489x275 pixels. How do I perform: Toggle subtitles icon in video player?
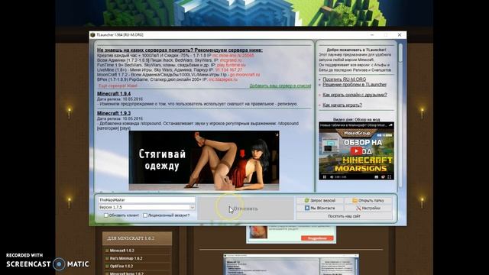(x=377, y=176)
